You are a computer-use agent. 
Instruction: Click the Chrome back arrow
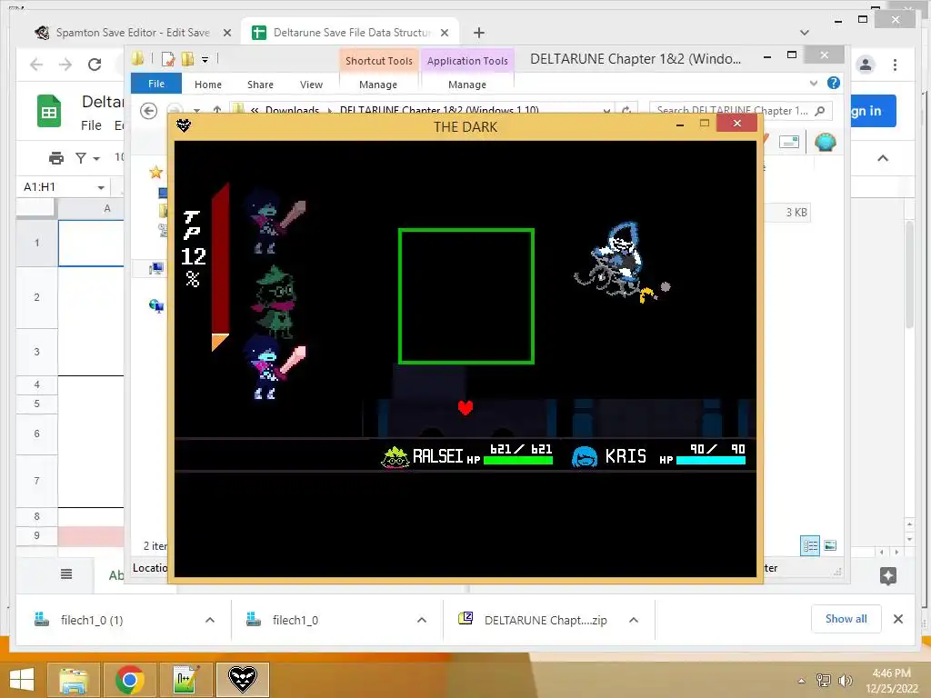[36, 65]
